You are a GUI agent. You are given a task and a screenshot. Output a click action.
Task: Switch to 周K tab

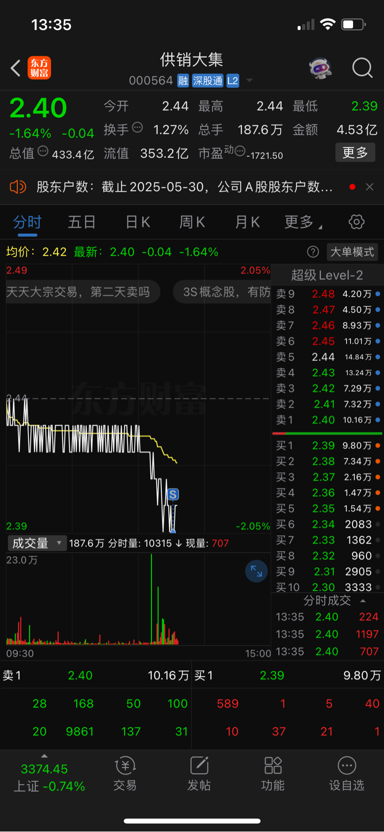(192, 222)
